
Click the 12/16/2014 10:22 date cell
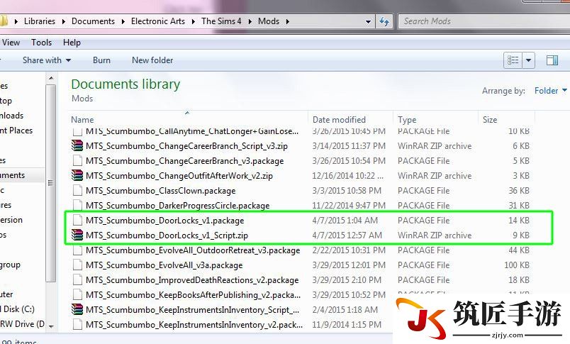pos(347,176)
